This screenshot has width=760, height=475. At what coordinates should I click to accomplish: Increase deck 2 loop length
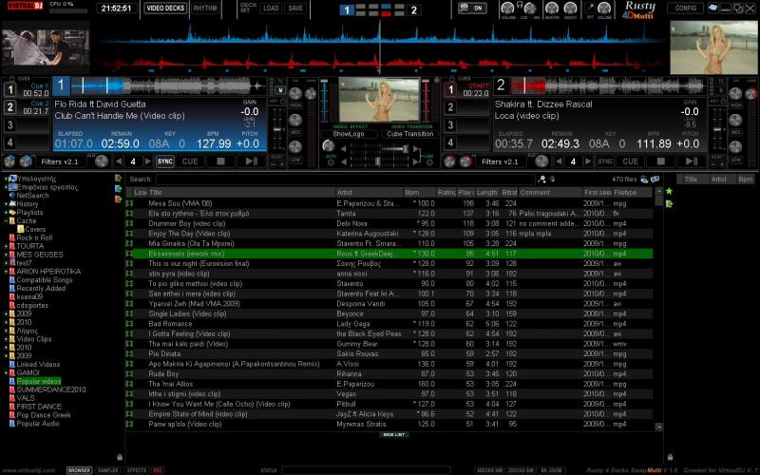(x=588, y=161)
